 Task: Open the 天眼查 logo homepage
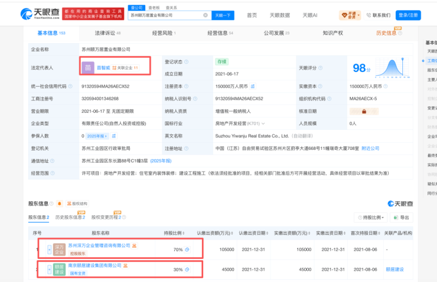40,14
